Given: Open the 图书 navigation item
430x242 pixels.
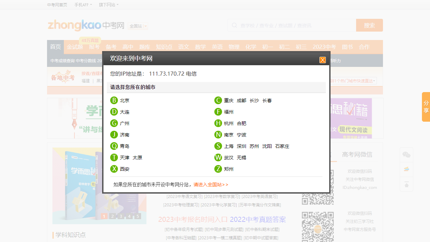Looking at the screenshot, I should pyautogui.click(x=347, y=47).
